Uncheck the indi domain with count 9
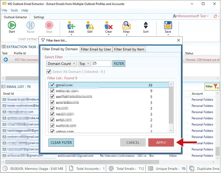This screenshot has height=173, width=221. pyautogui.click(x=52, y=91)
